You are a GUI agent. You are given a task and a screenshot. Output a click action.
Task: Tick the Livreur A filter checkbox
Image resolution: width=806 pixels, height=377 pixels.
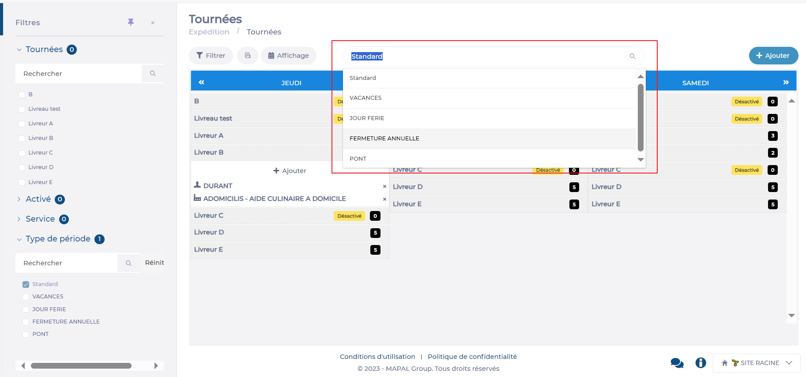tap(22, 124)
